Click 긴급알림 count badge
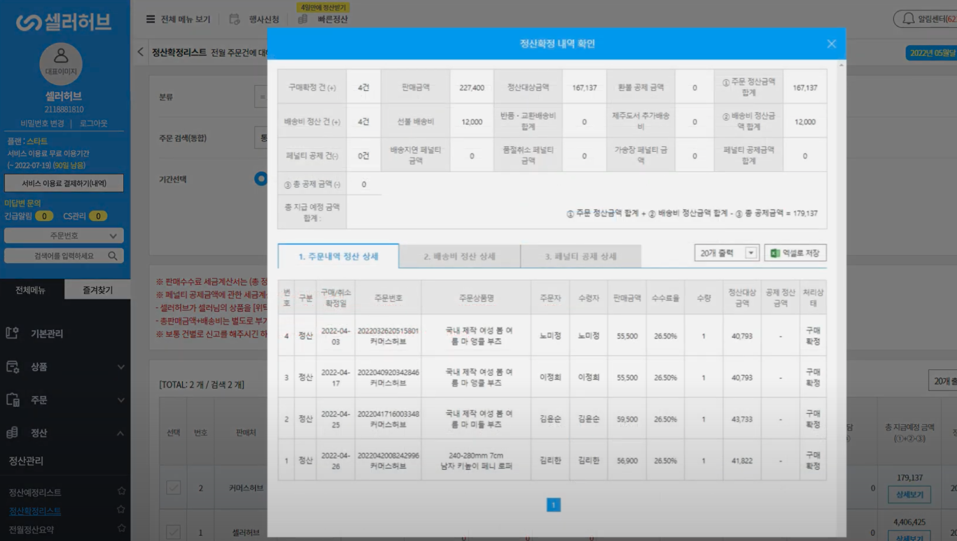Viewport: 957px width, 541px height. click(44, 216)
